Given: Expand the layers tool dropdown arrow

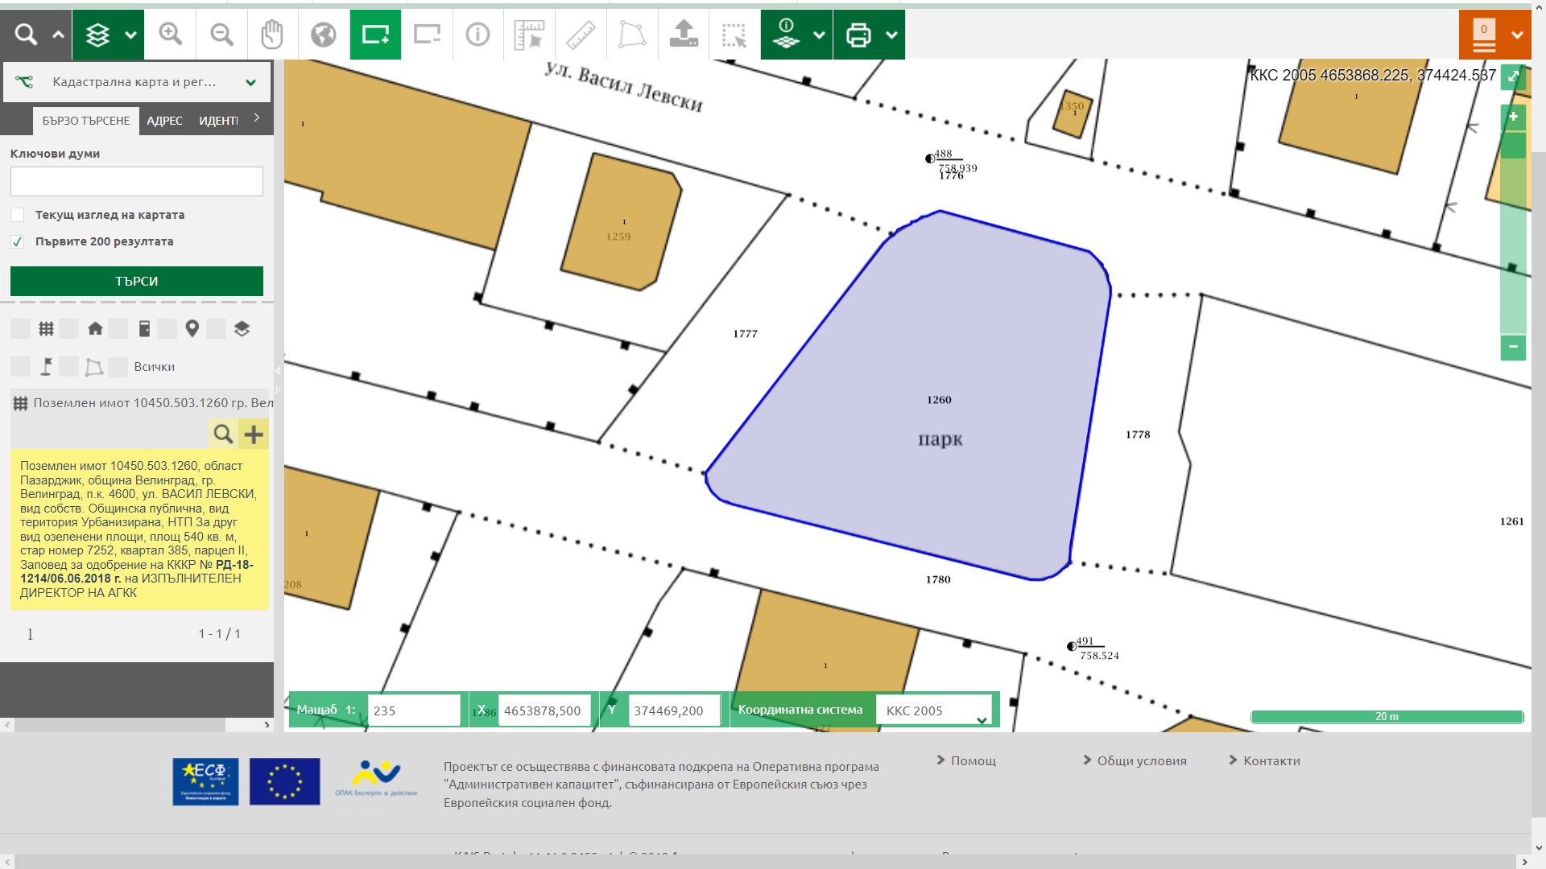Looking at the screenshot, I should coord(130,35).
